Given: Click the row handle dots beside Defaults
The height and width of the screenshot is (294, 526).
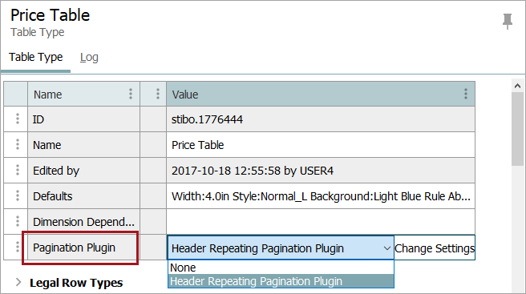Looking at the screenshot, I should pyautogui.click(x=18, y=195).
